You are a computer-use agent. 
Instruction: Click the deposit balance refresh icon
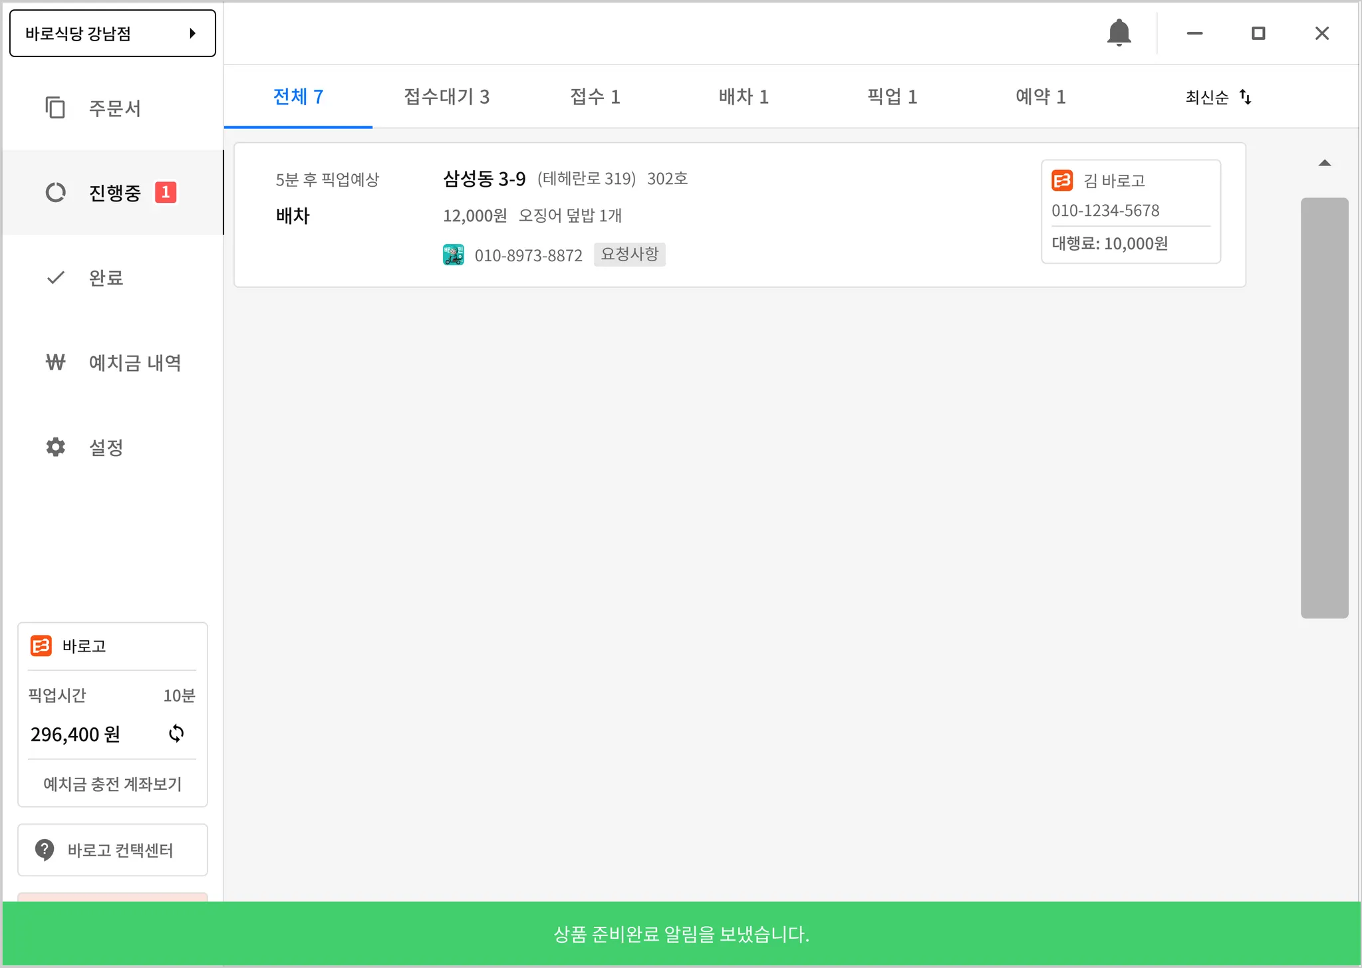coord(176,733)
